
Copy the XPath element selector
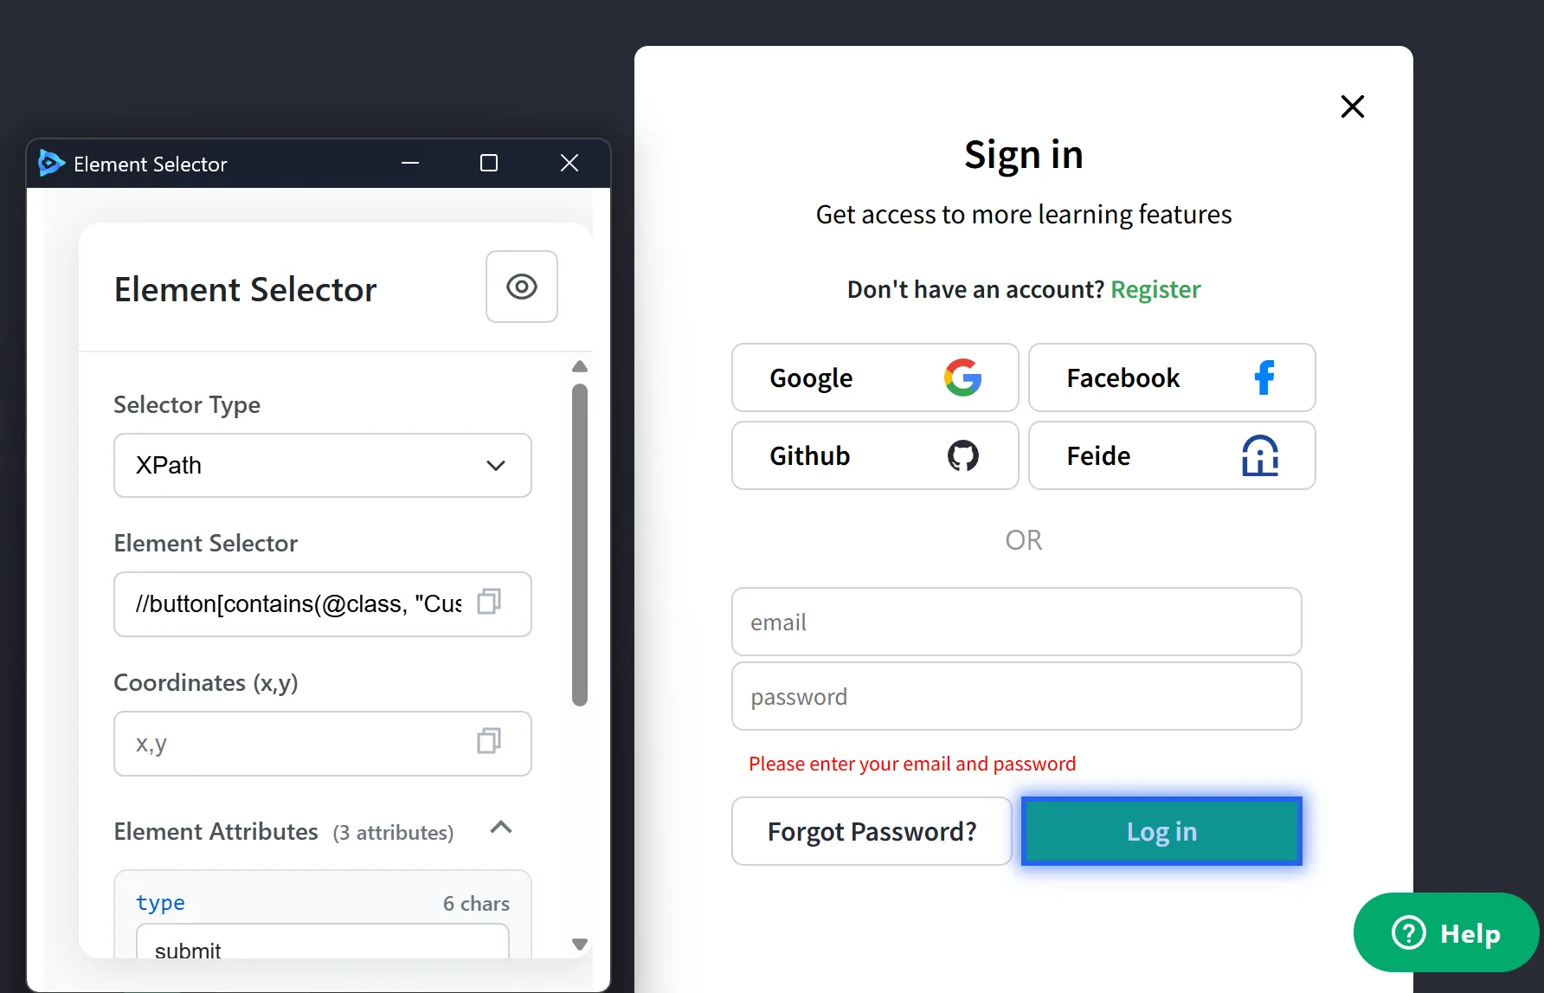pyautogui.click(x=490, y=603)
